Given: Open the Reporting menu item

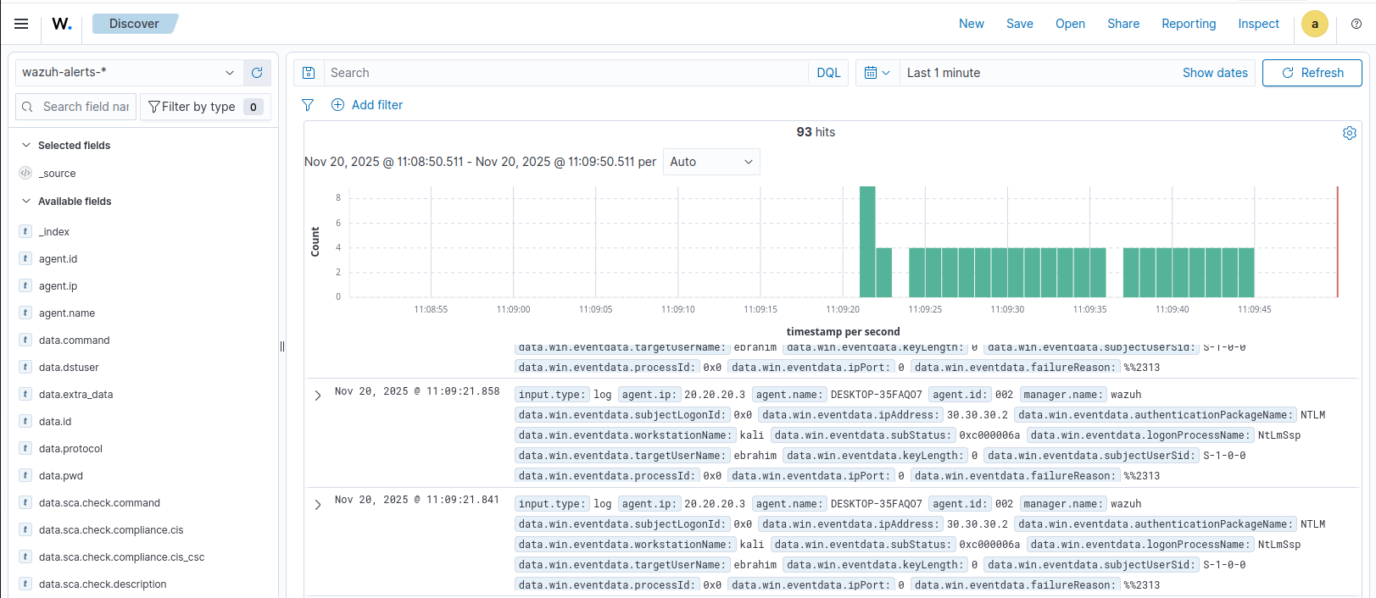Looking at the screenshot, I should (1188, 24).
